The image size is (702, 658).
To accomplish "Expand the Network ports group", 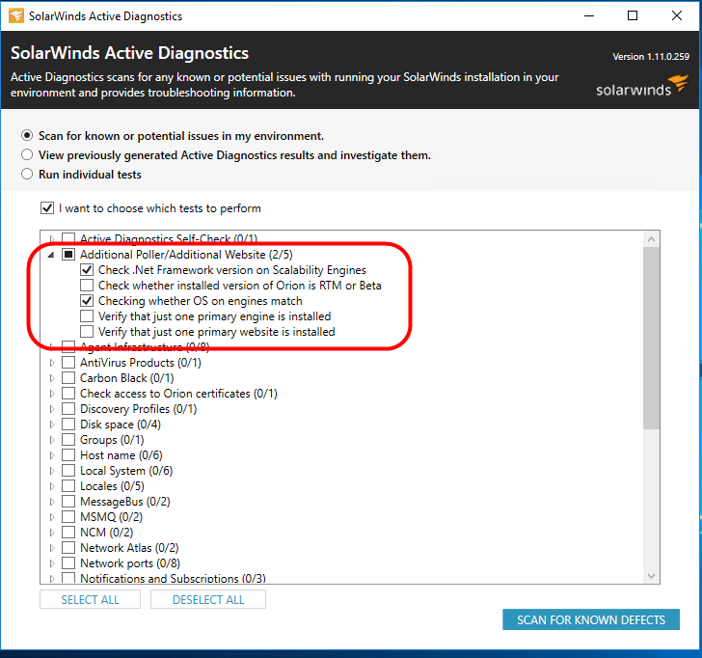I will [x=52, y=563].
